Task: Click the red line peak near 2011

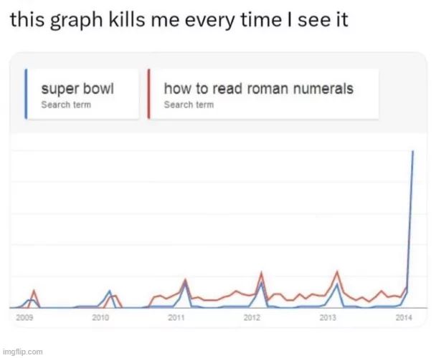Action: tap(185, 279)
